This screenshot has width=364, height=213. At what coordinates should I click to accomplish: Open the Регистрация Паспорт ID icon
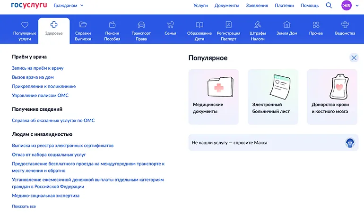[x=229, y=25]
